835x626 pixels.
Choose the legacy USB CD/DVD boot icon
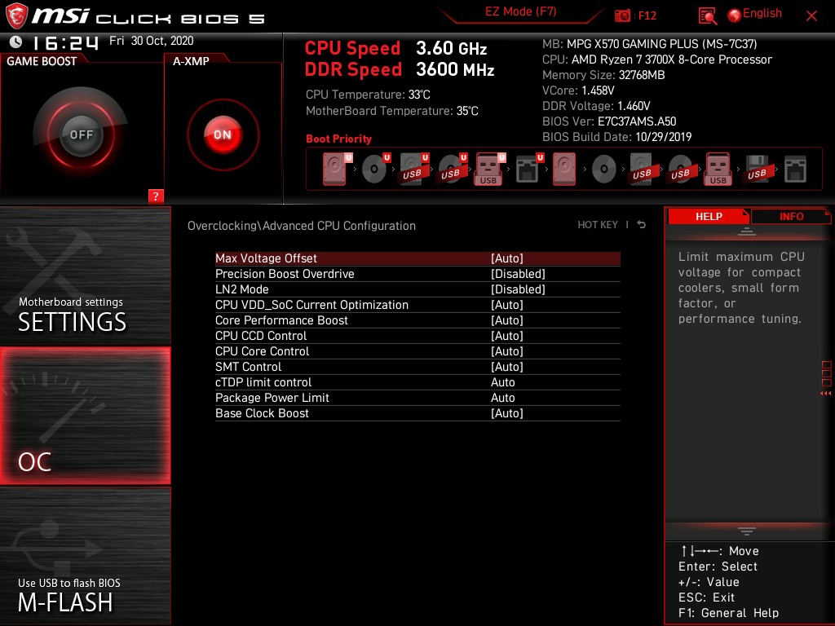[x=680, y=169]
